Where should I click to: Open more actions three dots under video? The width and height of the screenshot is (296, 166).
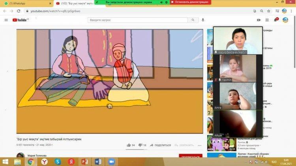(200, 145)
